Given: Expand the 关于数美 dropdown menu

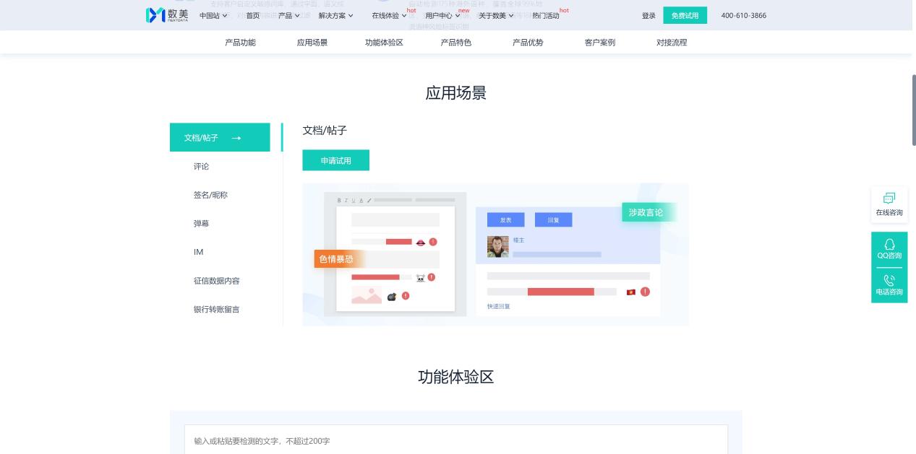Looking at the screenshot, I should (496, 15).
